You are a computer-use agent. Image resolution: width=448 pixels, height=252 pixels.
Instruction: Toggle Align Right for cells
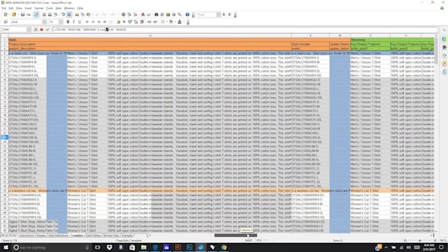coord(99,22)
